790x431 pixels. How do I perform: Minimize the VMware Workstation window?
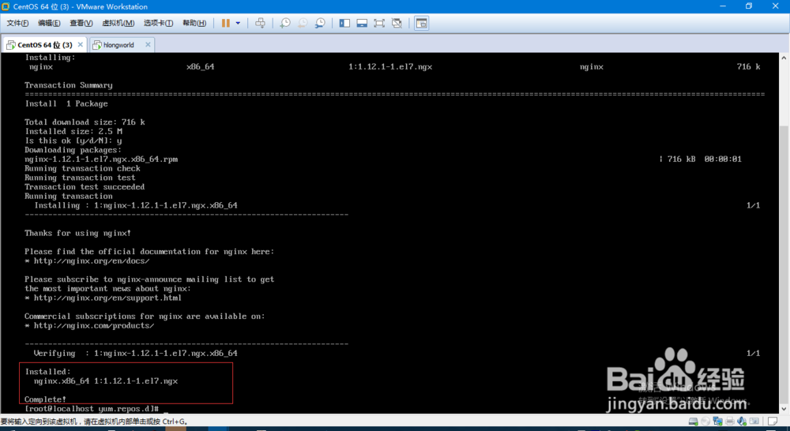[x=723, y=6]
